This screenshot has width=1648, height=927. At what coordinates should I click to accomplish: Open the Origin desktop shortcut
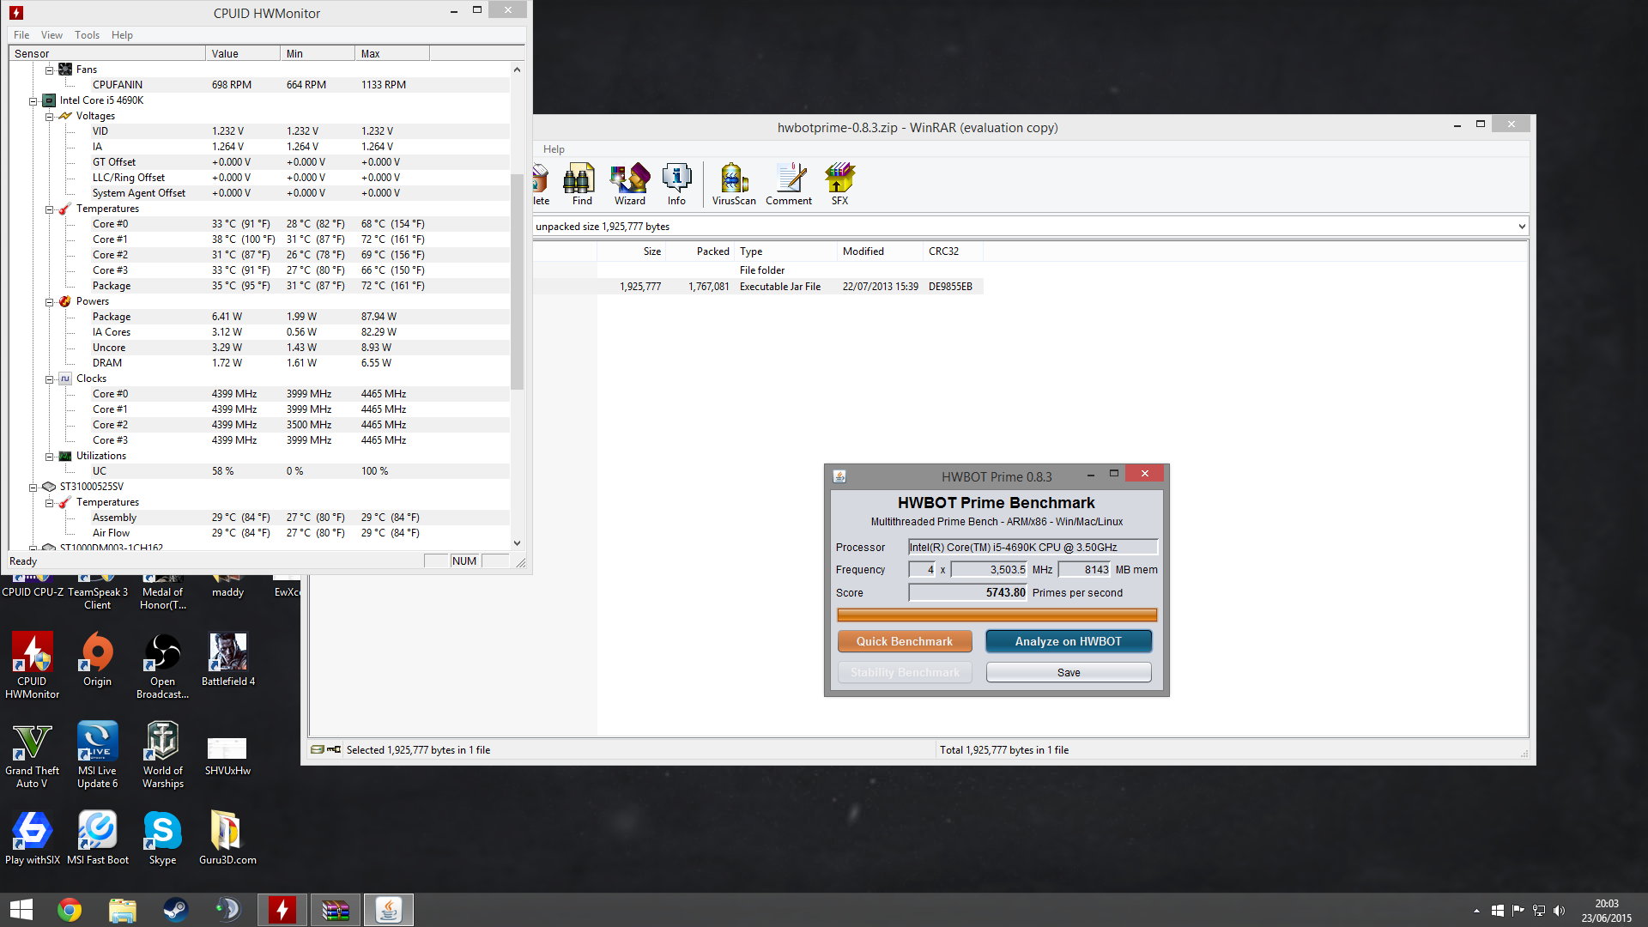(97, 659)
